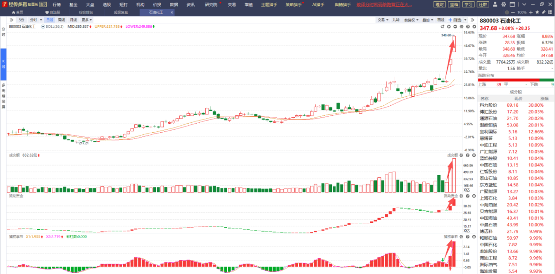
Task: Open help for the 捕捞季节 indicator
Action: pyautogui.click(x=467, y=237)
